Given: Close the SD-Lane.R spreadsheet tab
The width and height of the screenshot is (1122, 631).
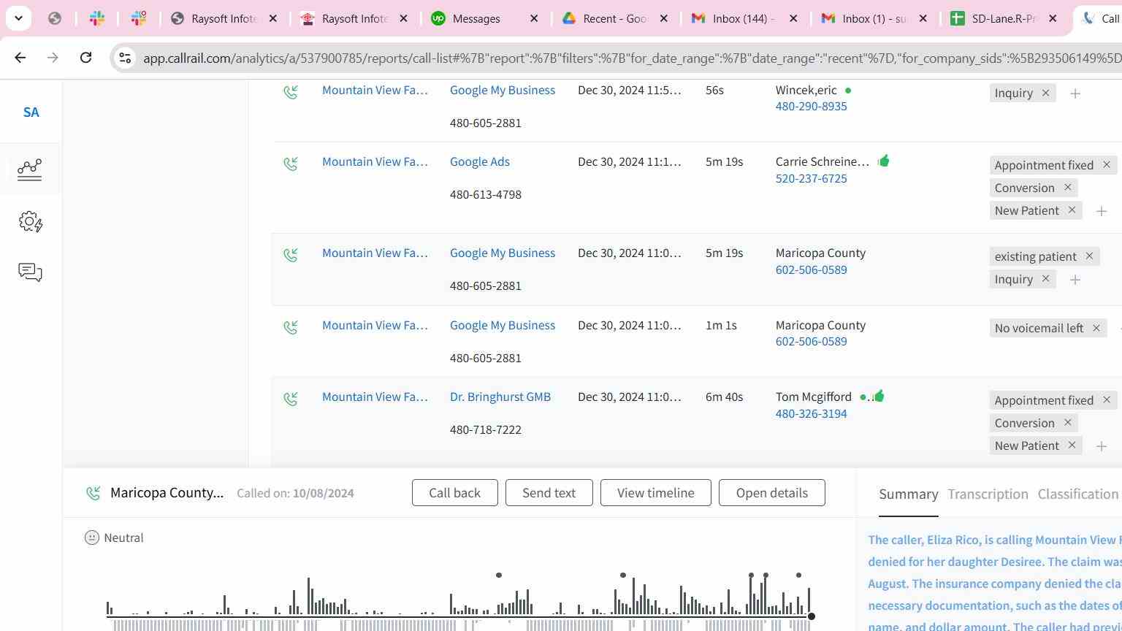Looking at the screenshot, I should click(x=1053, y=19).
